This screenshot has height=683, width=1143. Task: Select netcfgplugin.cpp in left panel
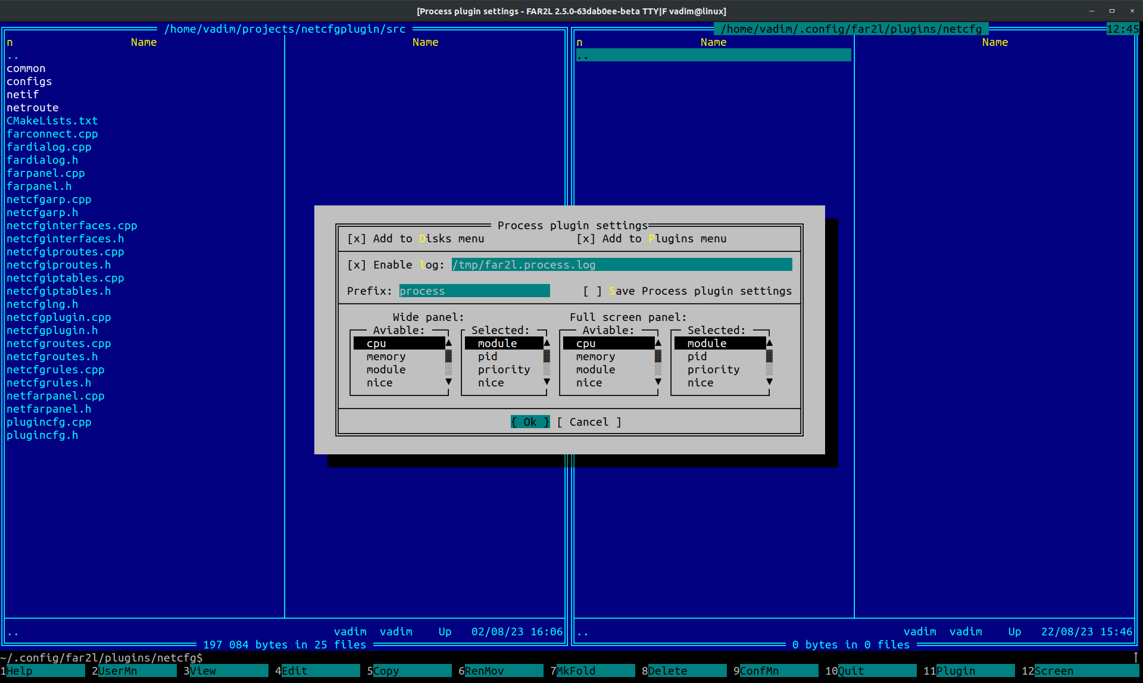click(x=59, y=317)
